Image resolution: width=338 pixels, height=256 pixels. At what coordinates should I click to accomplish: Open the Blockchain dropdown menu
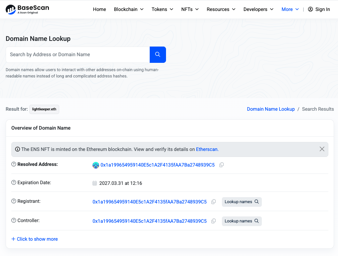tap(129, 9)
